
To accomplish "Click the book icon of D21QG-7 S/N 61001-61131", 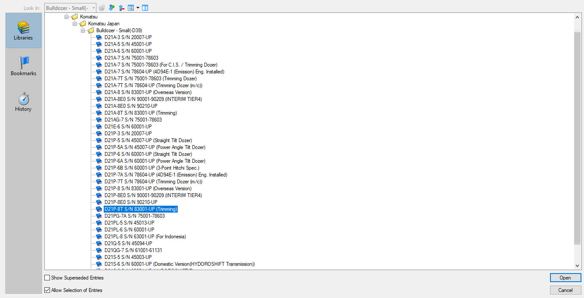I will [99, 250].
